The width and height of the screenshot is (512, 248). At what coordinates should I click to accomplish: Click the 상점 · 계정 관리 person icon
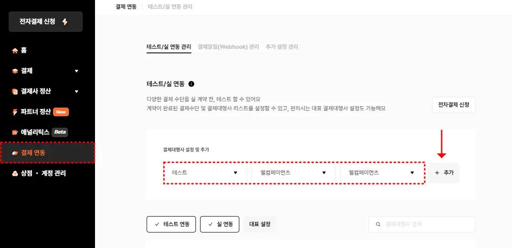pos(15,173)
